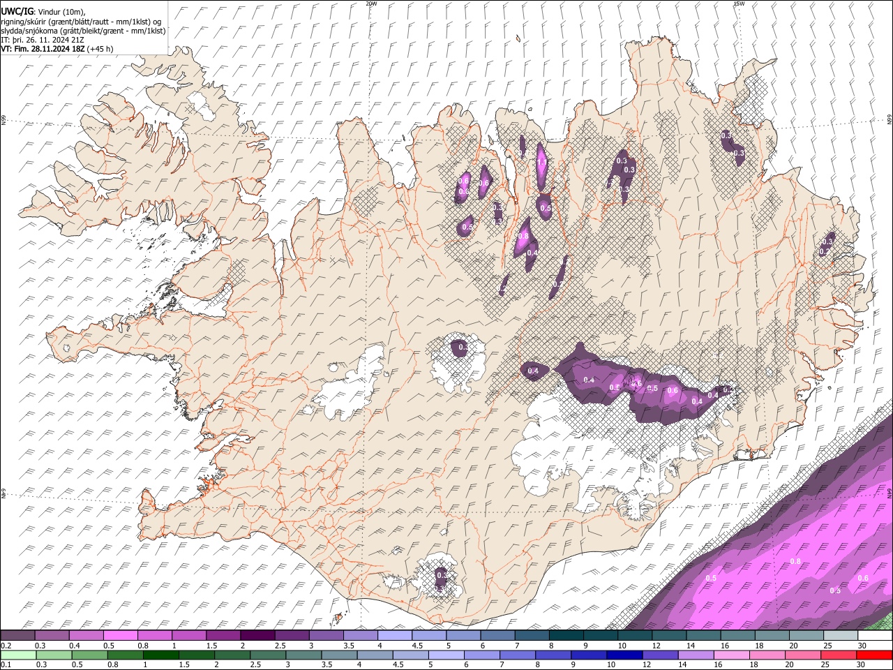
Task: Click the "0.1" label in the bottom legend row
Action: point(6,664)
